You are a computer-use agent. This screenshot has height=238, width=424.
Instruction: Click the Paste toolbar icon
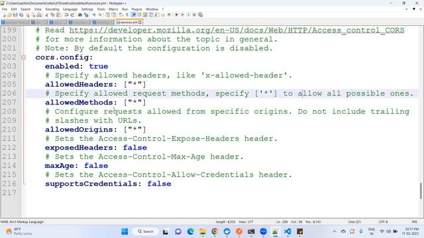point(58,15)
